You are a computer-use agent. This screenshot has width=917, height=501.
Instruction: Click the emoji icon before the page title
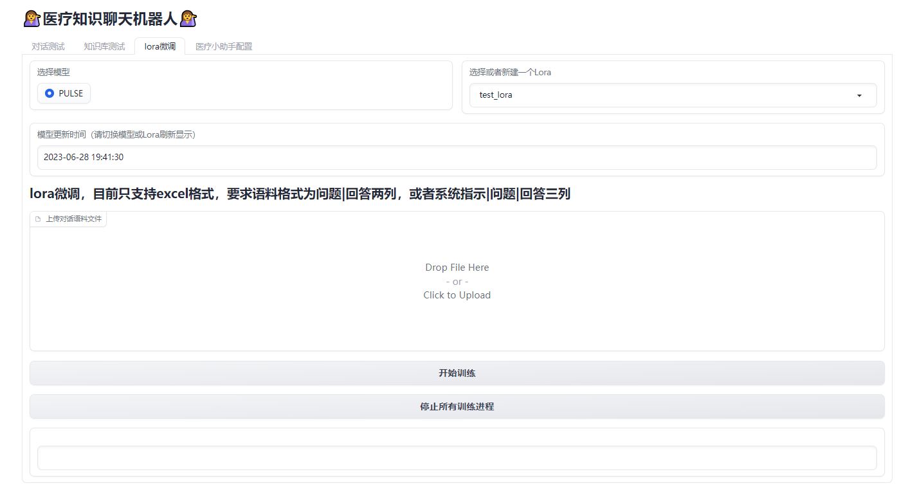coord(32,19)
